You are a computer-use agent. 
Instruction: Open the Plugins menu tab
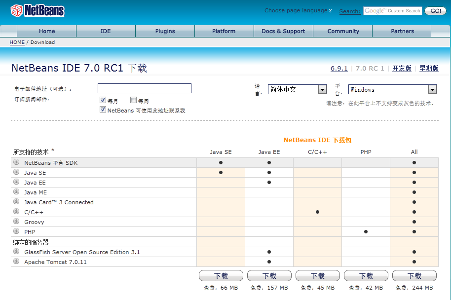tap(165, 31)
